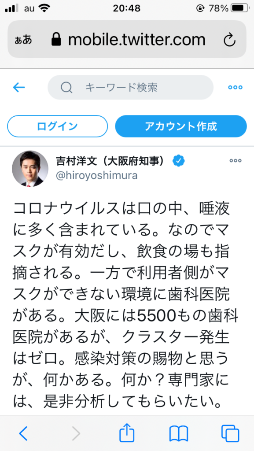Expand the tweet's three-dot options menu
The width and height of the screenshot is (254, 451).
coord(236,161)
